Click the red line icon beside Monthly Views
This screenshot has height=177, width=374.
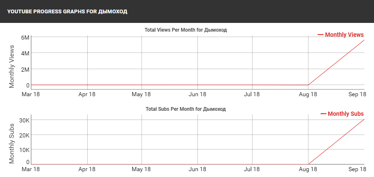pyautogui.click(x=320, y=35)
